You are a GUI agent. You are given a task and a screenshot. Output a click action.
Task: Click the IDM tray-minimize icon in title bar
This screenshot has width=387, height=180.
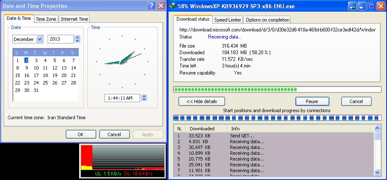click(x=352, y=6)
